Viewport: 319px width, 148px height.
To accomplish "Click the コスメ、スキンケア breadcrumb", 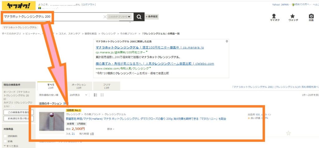I will click(x=69, y=34).
